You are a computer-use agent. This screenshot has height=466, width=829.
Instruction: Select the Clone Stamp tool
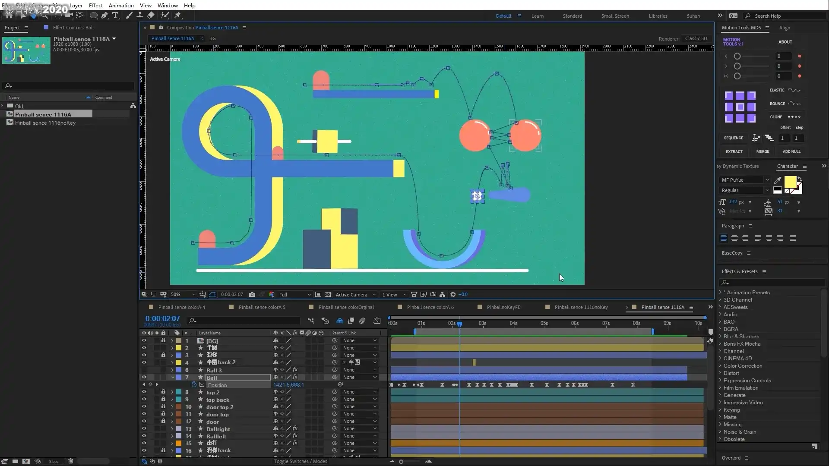point(140,16)
